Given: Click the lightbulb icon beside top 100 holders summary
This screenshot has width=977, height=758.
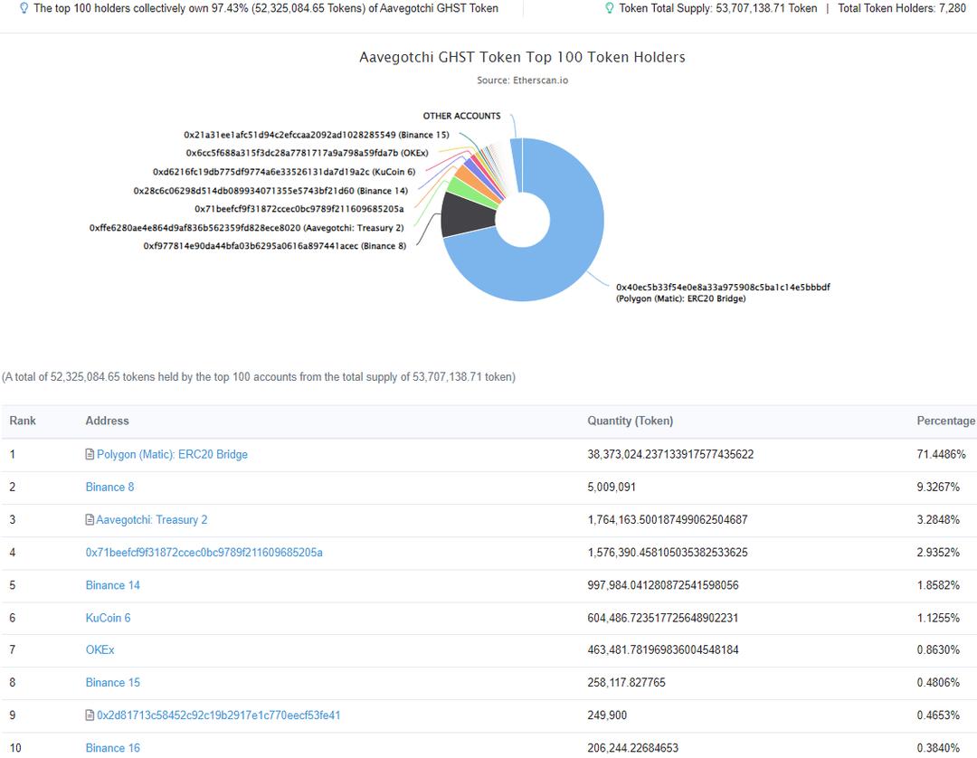Looking at the screenshot, I should (24, 8).
